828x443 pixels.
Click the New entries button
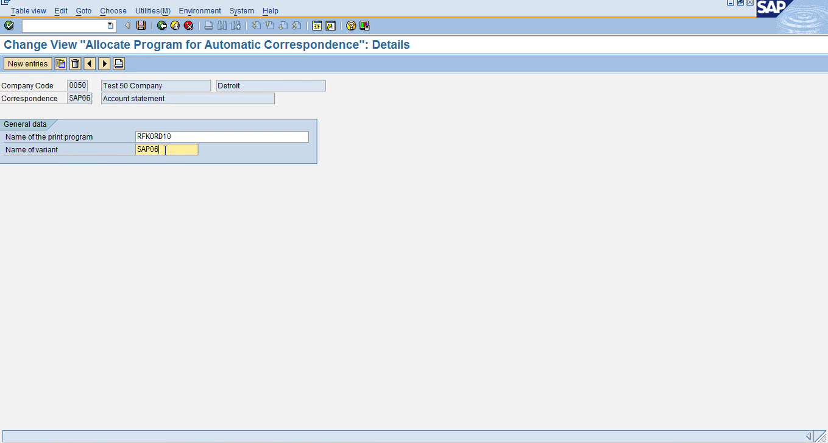click(27, 63)
